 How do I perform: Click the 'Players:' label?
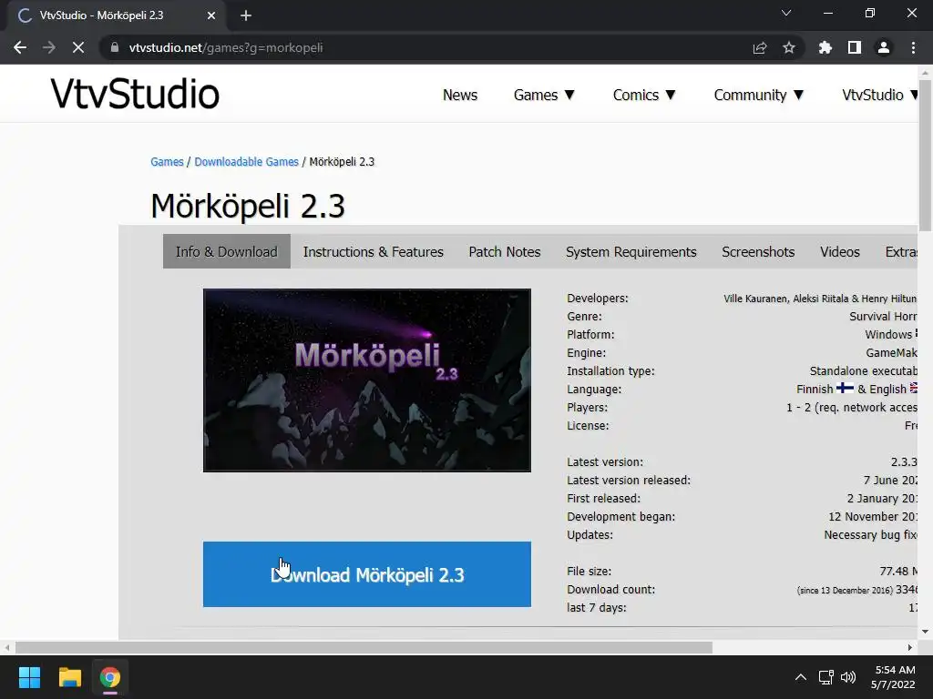pyautogui.click(x=587, y=408)
